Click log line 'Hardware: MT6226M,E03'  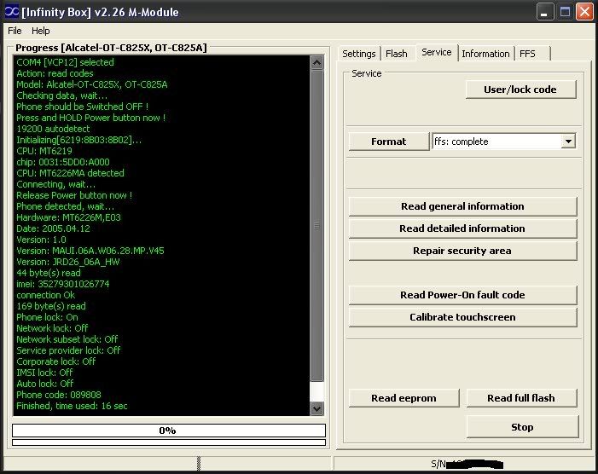click(68, 217)
